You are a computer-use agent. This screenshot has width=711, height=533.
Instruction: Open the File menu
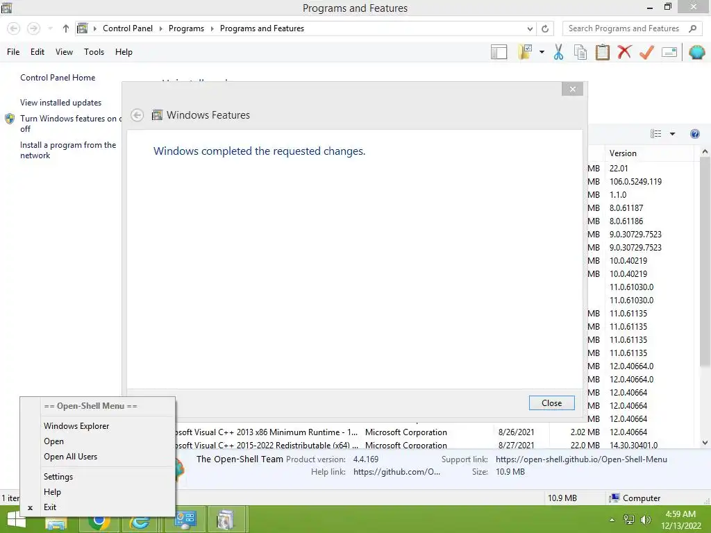click(x=13, y=52)
